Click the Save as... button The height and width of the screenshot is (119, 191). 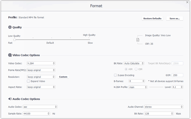tap(175, 19)
